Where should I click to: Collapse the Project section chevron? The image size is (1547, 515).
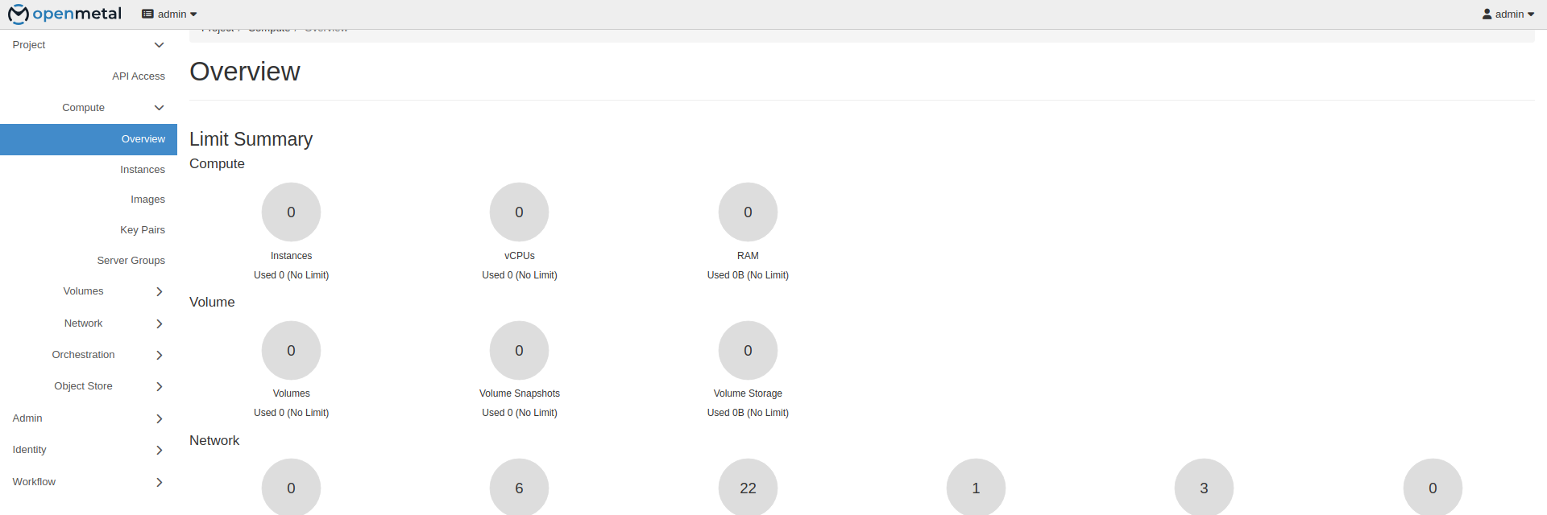(159, 45)
